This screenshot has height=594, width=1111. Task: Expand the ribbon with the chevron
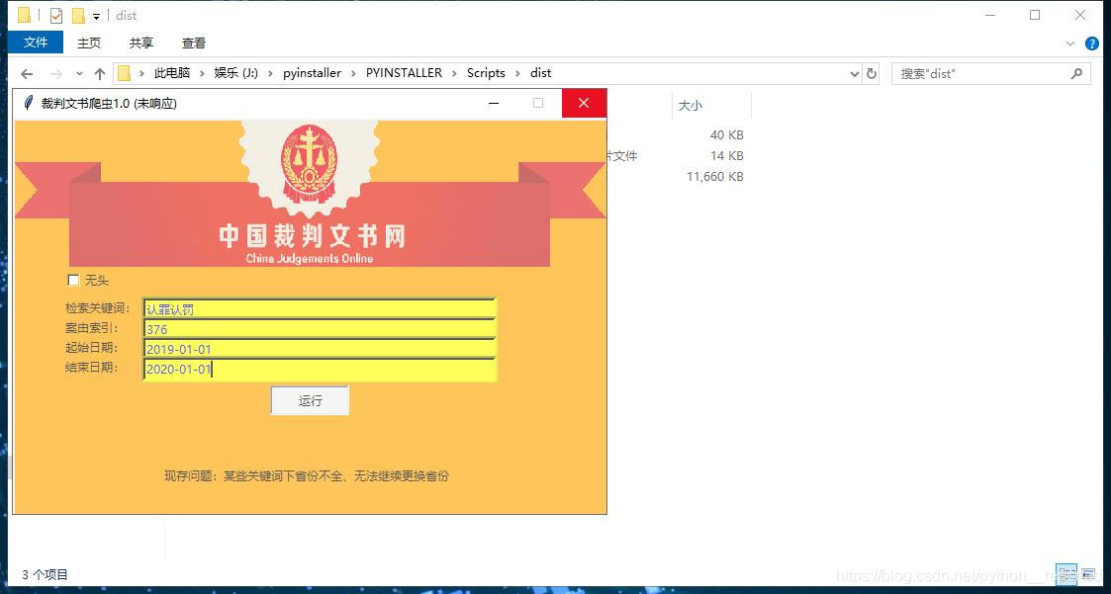1069,43
